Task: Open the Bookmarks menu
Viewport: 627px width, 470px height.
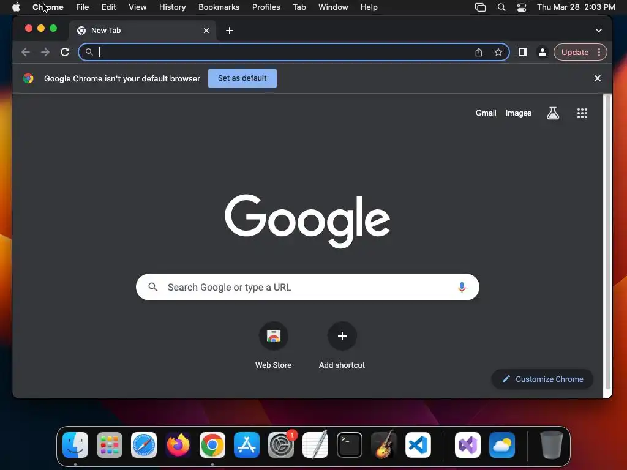Action: coord(219,7)
